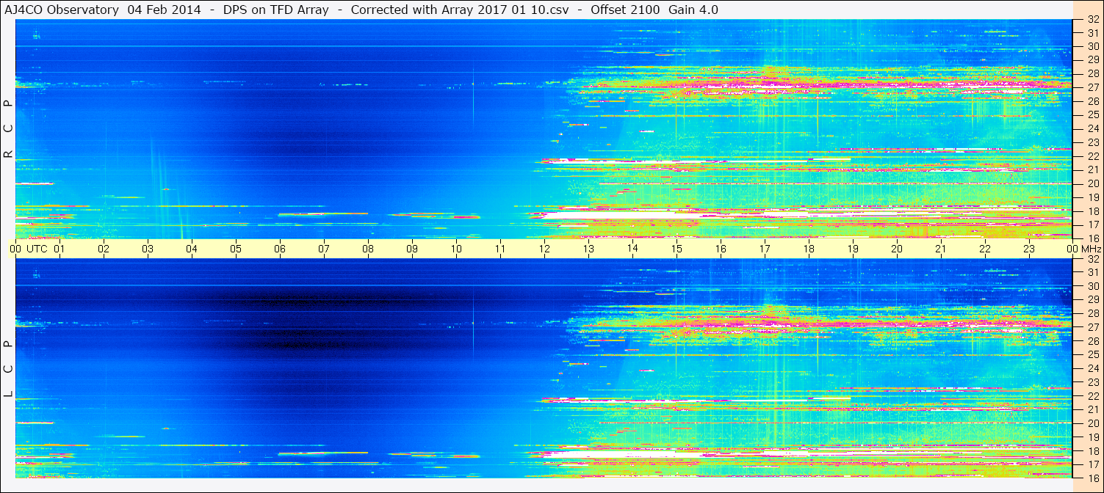The width and height of the screenshot is (1104, 493).
Task: Choose the 12 hour marker on the UTC axis
Action: click(544, 249)
